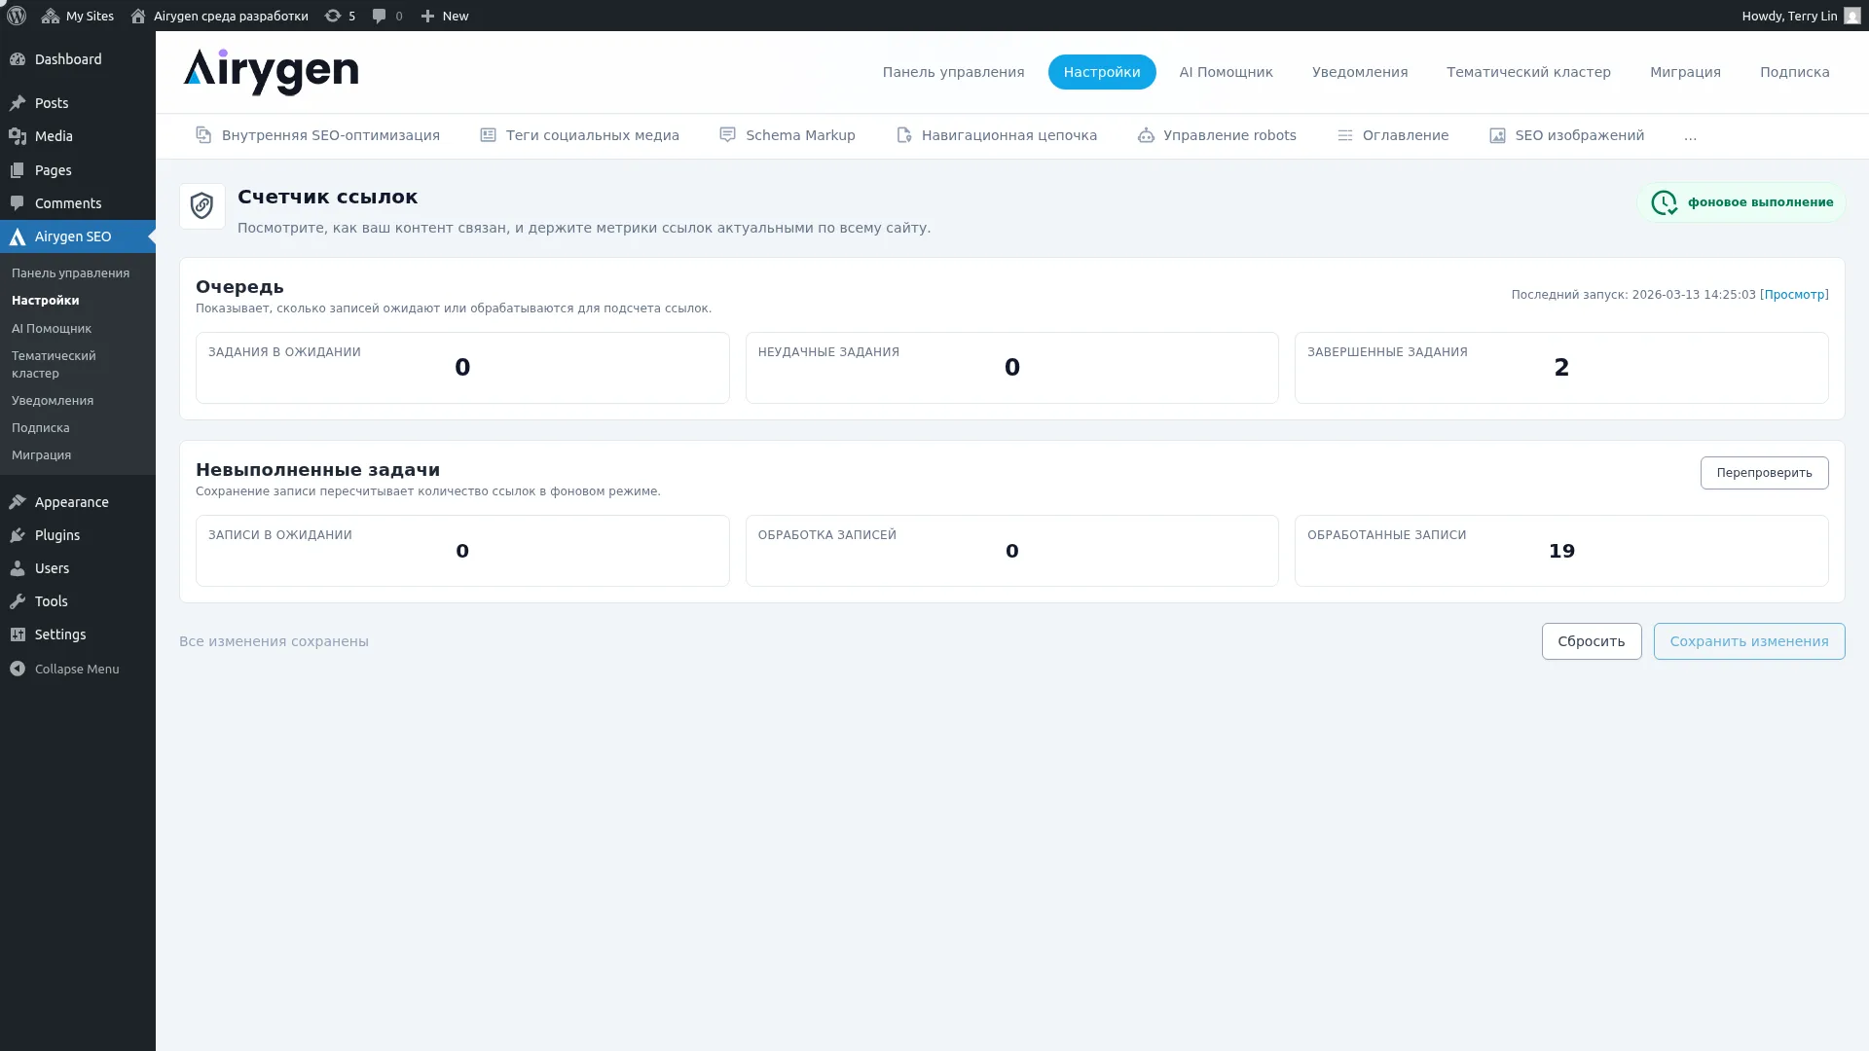This screenshot has height=1051, width=1869.
Task: Open Теги социальных медиа settings tab
Action: point(579,135)
